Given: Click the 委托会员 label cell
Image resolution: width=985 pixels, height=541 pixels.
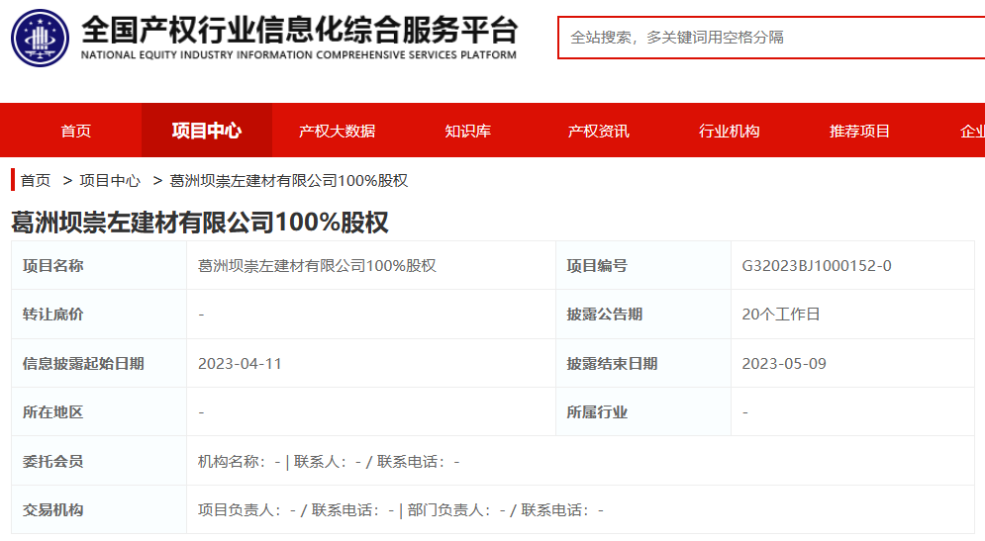Looking at the screenshot, I should (99, 461).
